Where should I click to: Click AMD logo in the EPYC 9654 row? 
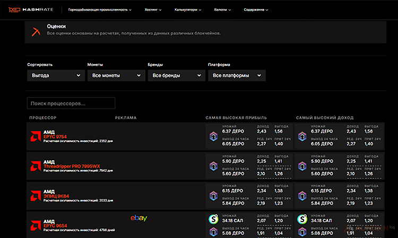(36, 225)
